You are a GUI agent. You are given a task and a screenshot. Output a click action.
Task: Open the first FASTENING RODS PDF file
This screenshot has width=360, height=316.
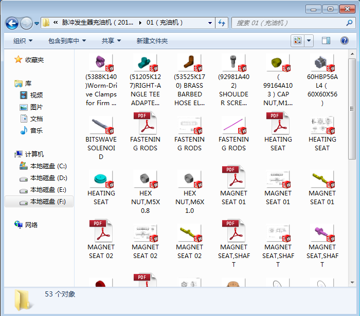click(145, 125)
